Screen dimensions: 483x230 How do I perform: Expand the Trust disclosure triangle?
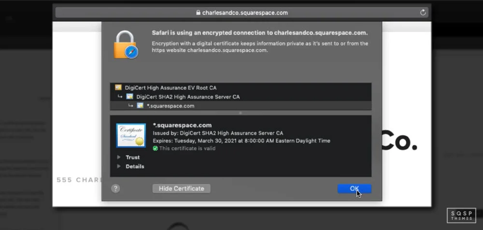[119, 157]
